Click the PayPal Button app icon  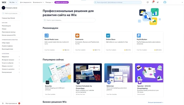139,35
